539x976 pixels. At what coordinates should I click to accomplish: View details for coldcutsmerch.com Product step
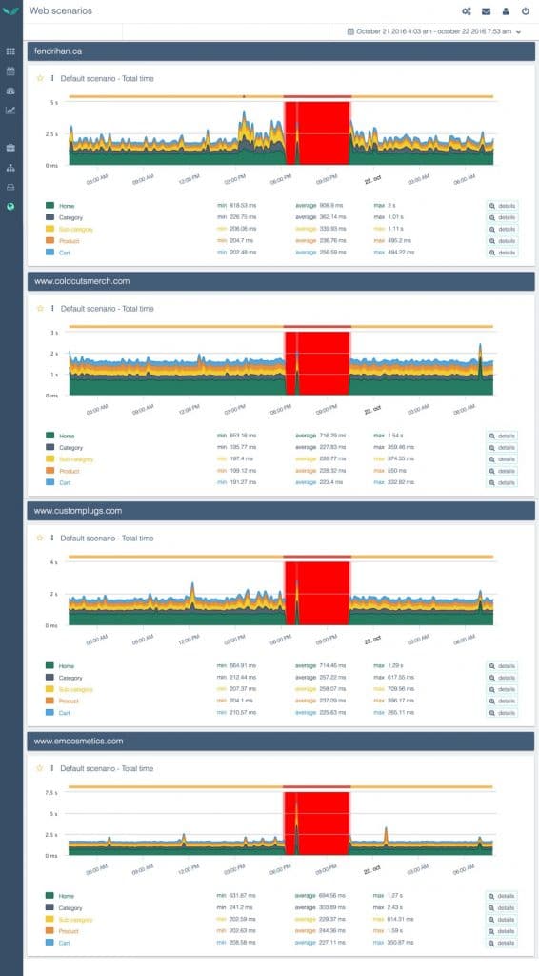(502, 471)
